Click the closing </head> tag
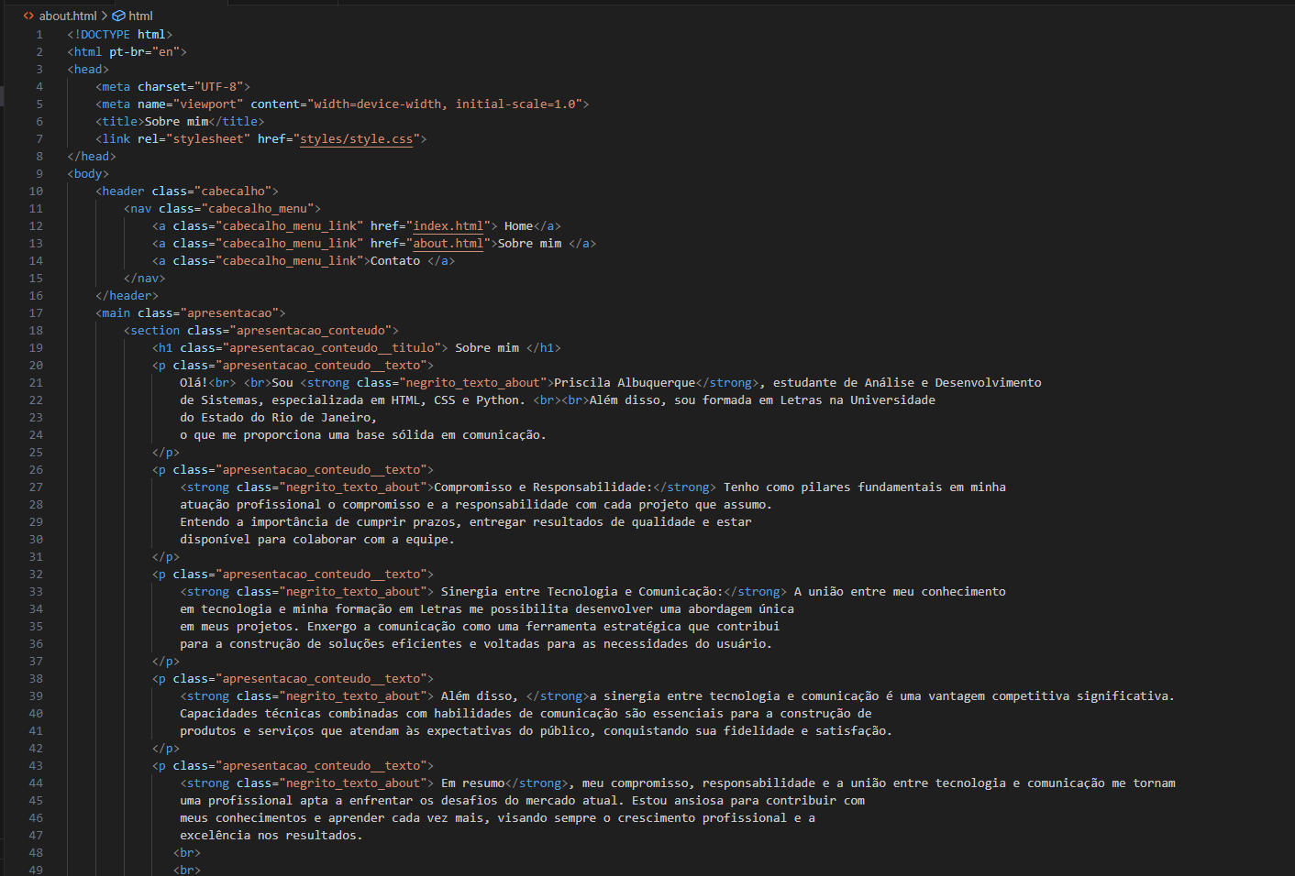 pyautogui.click(x=92, y=157)
